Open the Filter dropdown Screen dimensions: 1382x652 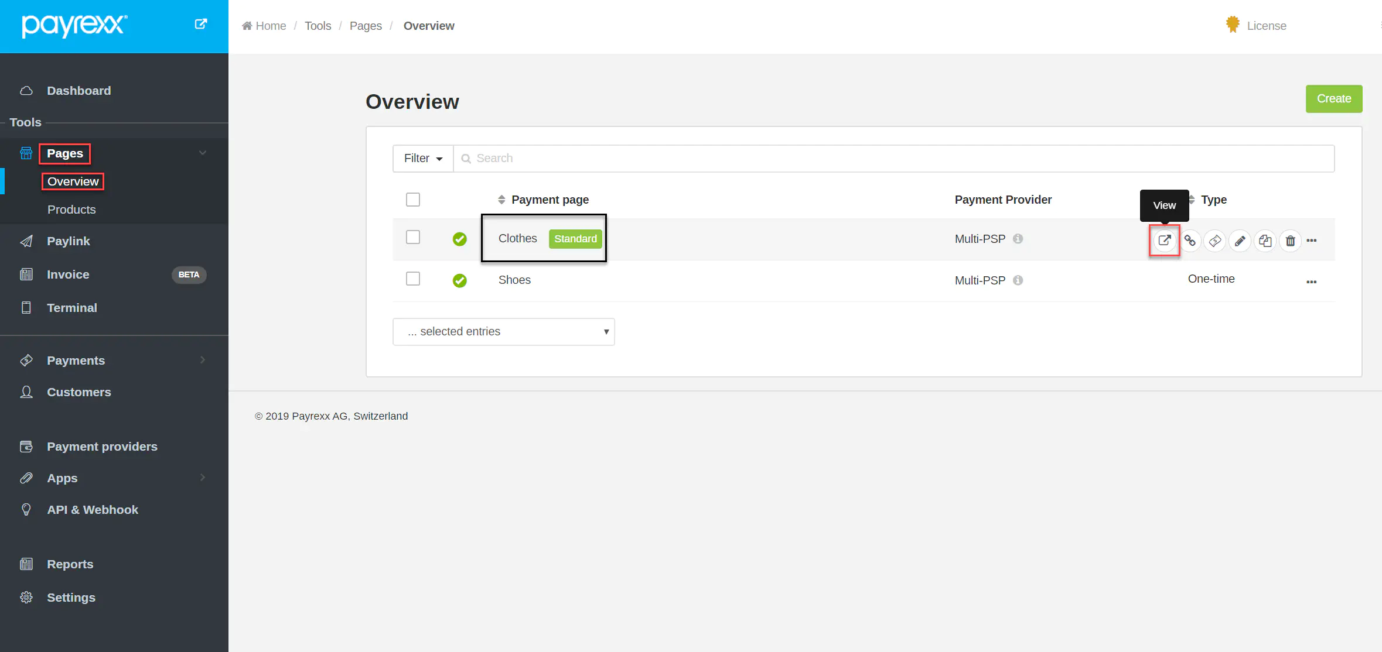423,158
